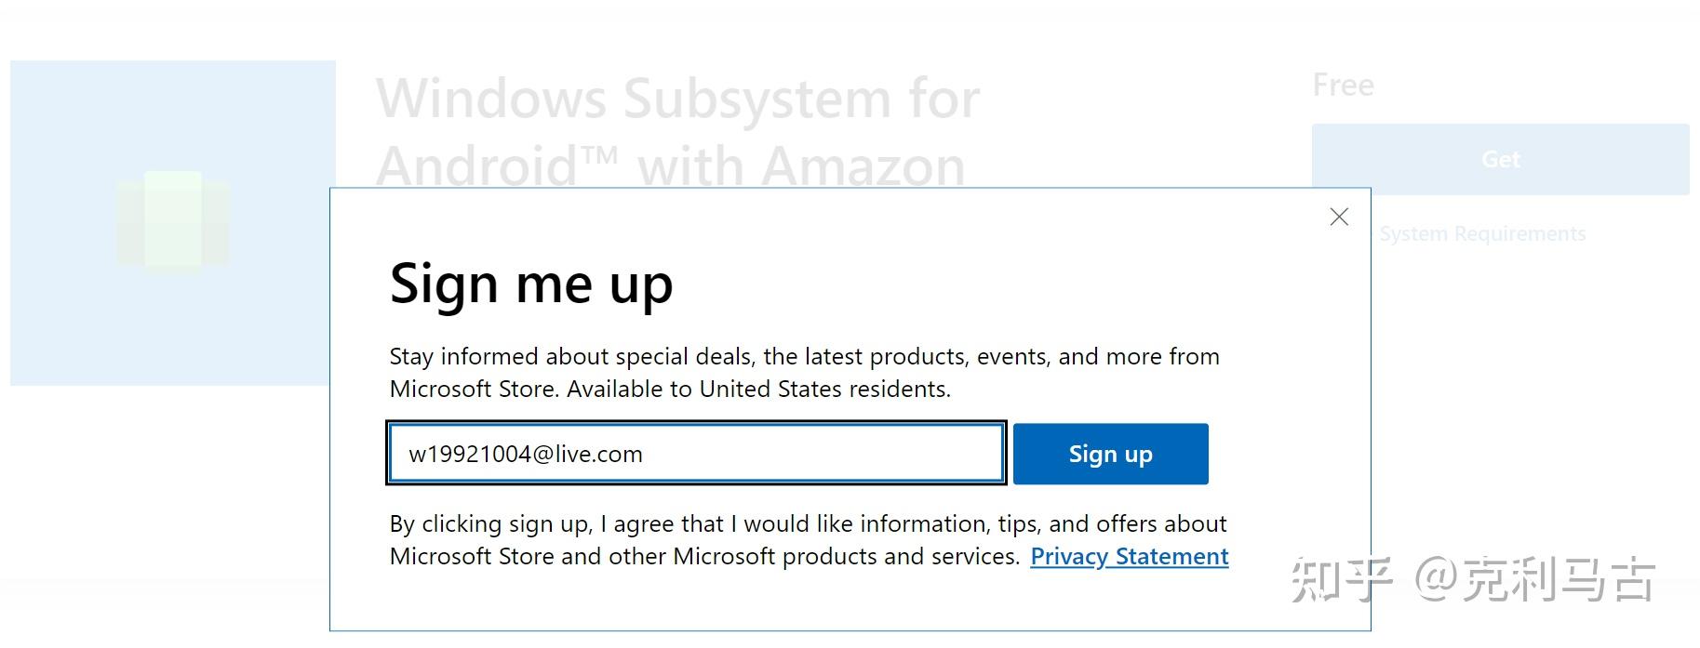Click the dimmed Get button
The width and height of the screenshot is (1700, 648).
(x=1500, y=160)
